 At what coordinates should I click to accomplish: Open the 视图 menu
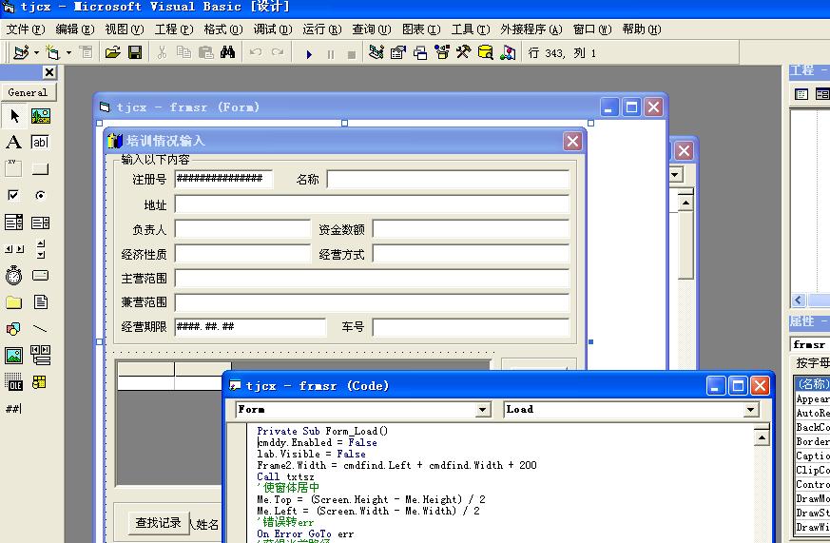click(x=125, y=29)
